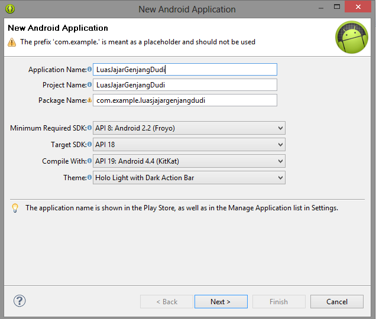Focus the Application Name text field
376x319 pixels.
point(185,70)
